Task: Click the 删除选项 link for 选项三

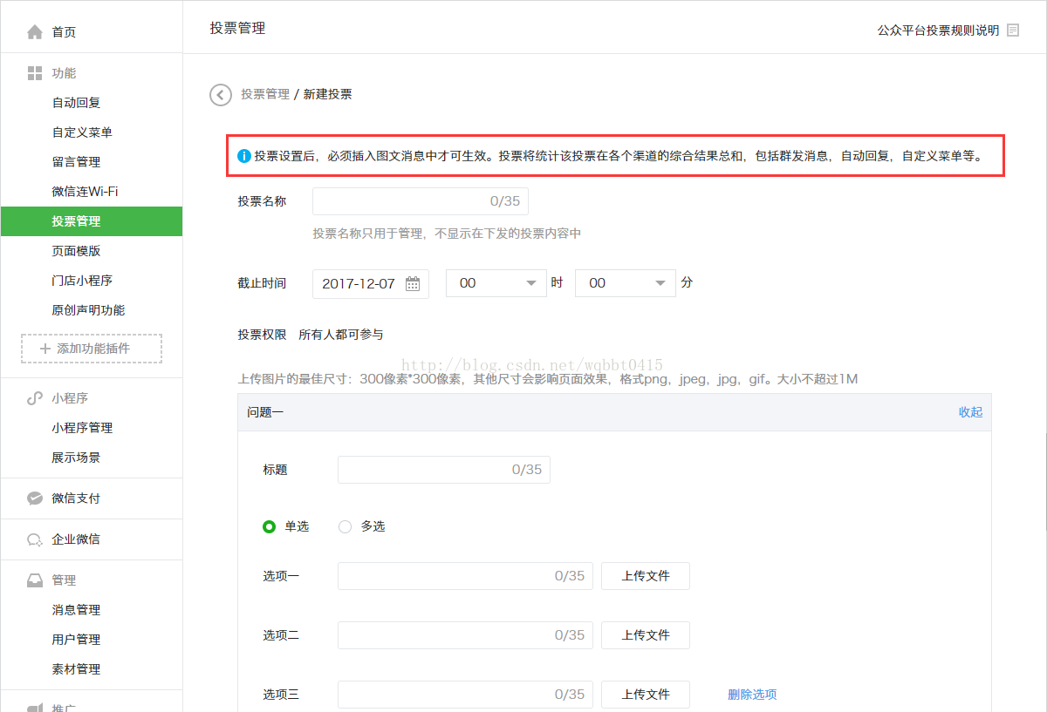Action: click(752, 695)
